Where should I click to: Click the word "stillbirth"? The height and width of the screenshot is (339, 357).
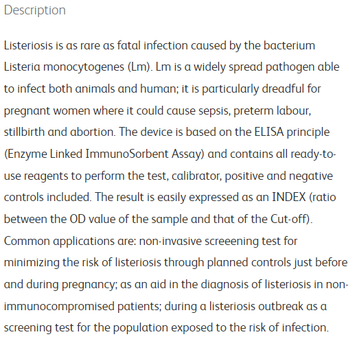[x=24, y=132]
